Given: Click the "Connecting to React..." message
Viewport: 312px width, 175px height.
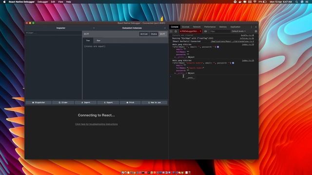Looking at the screenshot, I should click(x=97, y=115).
